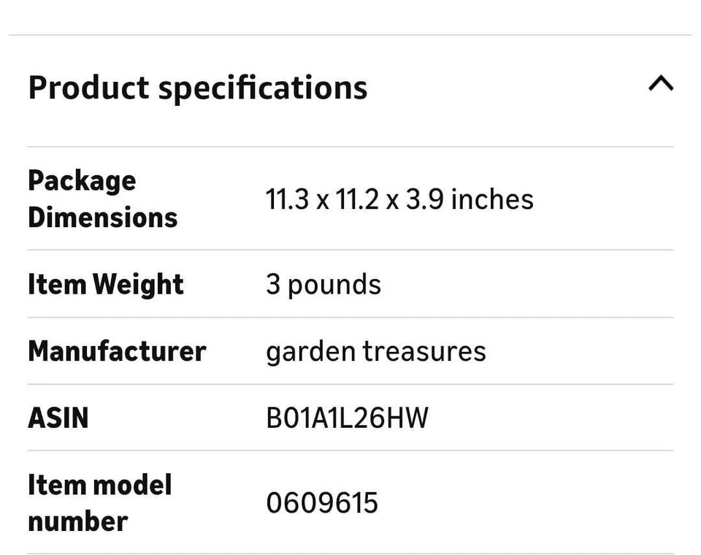Viewport: 701px width, 555px height.
Task: Click the "Package" label word
Action: point(82,181)
